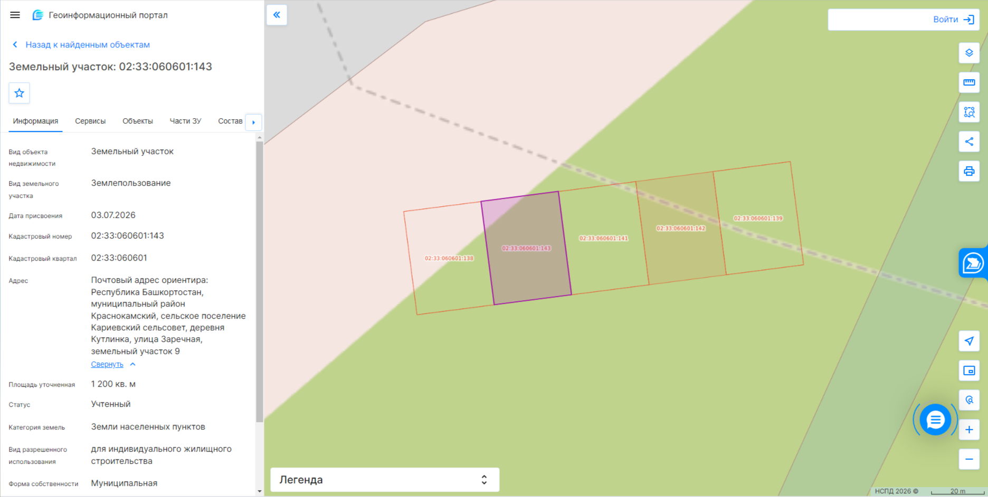The image size is (988, 497).
Task: Open the Состав tab
Action: [230, 121]
